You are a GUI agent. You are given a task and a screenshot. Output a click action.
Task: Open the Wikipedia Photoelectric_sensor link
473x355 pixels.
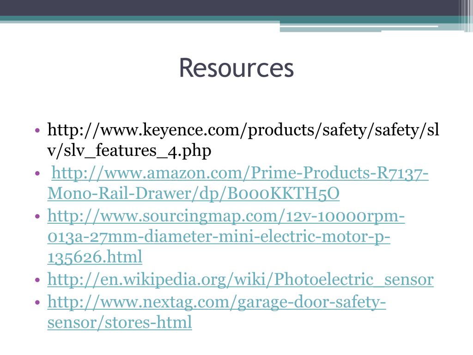(x=240, y=280)
